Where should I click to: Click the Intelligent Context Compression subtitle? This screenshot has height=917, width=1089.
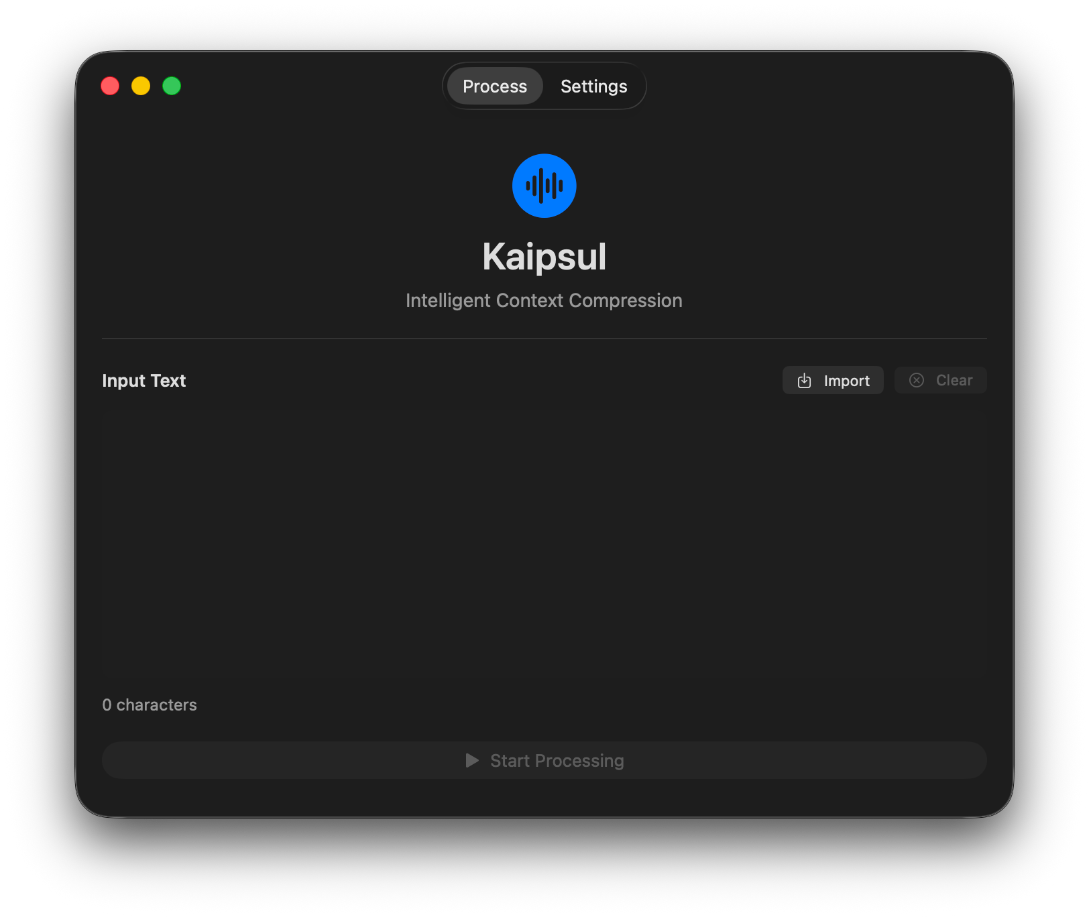point(544,300)
